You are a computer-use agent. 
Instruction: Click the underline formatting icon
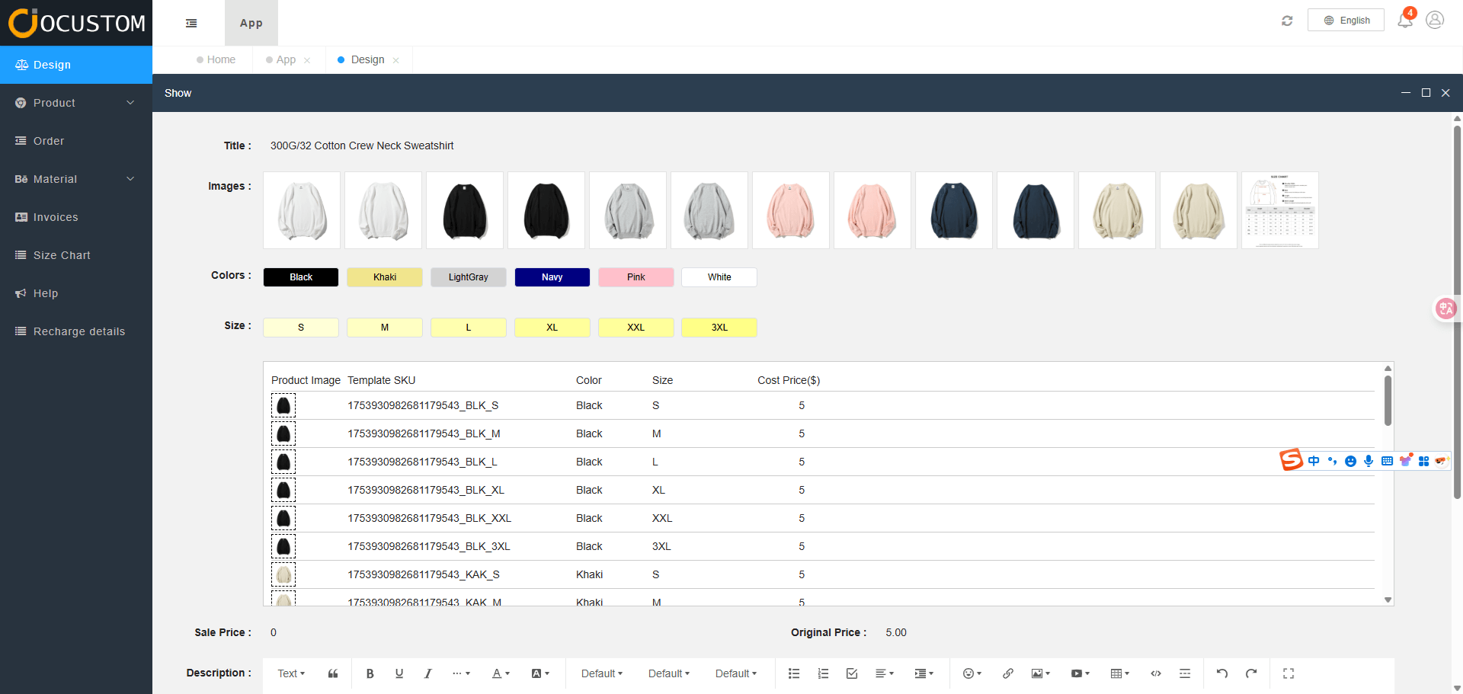pos(399,673)
